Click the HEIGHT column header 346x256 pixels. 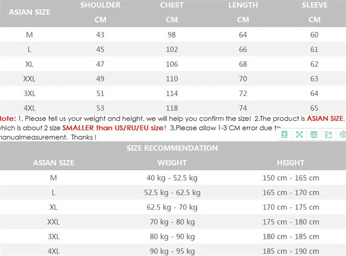coord(291,163)
